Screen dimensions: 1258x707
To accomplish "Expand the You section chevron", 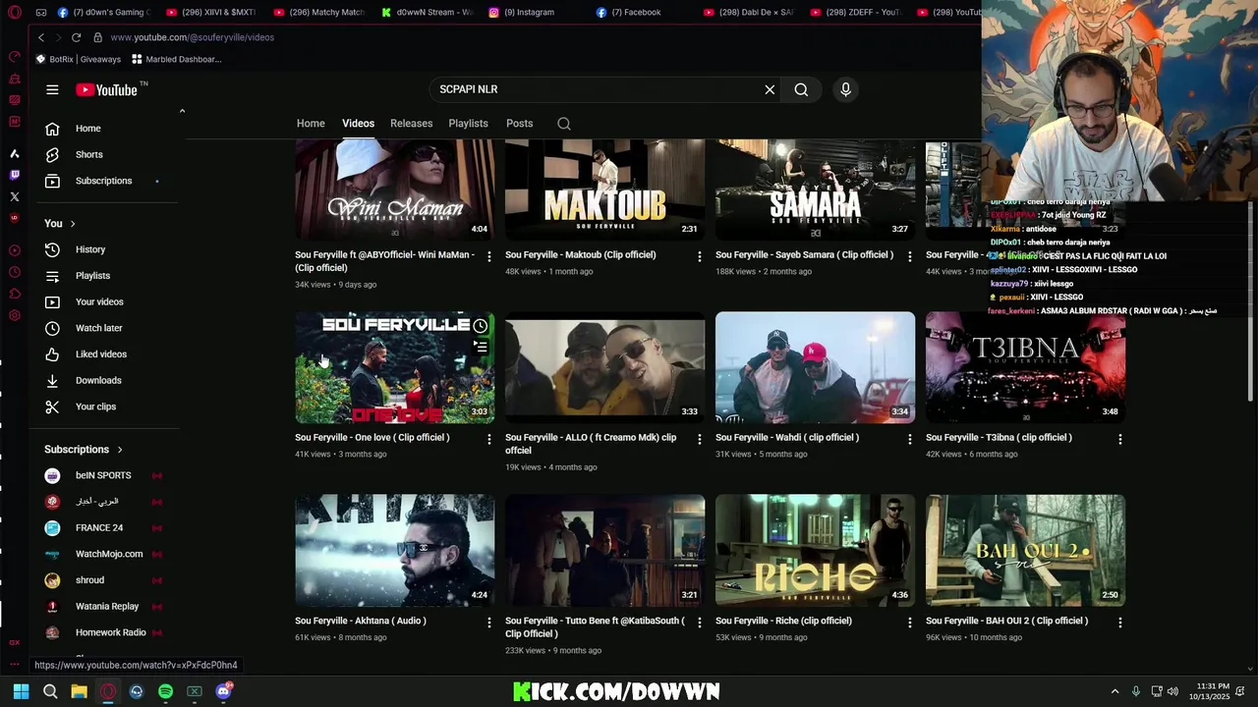I will (72, 224).
